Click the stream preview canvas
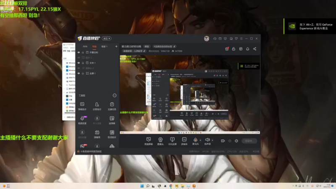 click(190, 94)
